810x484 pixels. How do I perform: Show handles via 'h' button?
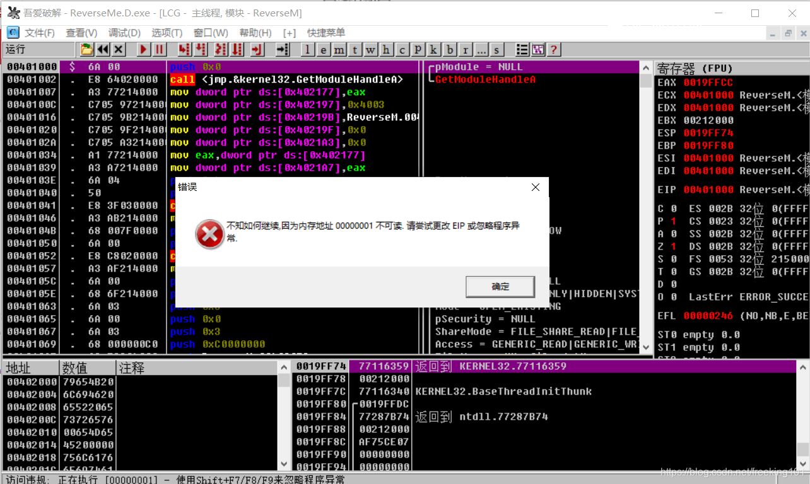tap(387, 50)
